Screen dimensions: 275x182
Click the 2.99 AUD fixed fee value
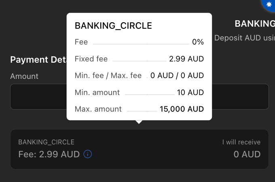pyautogui.click(x=186, y=59)
